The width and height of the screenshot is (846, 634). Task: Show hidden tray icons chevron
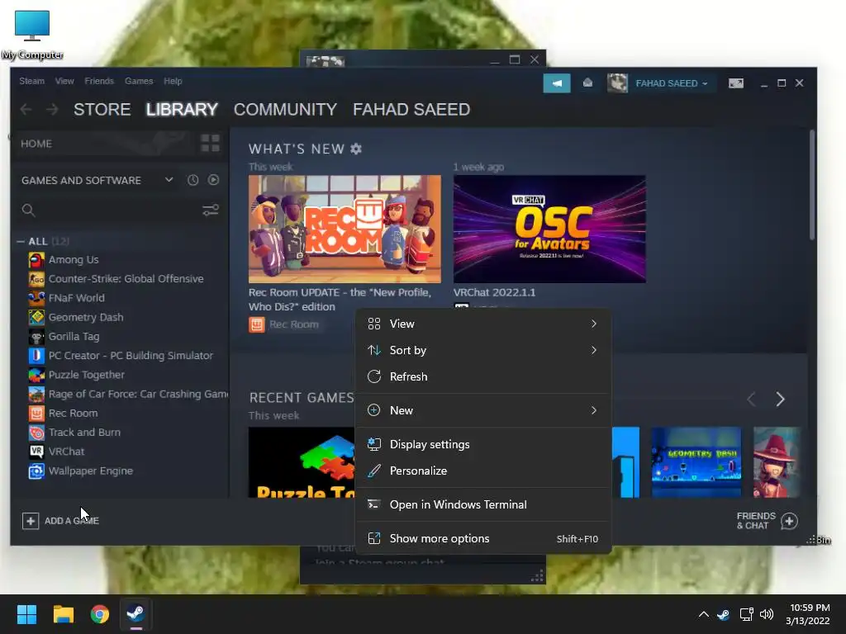coord(704,614)
